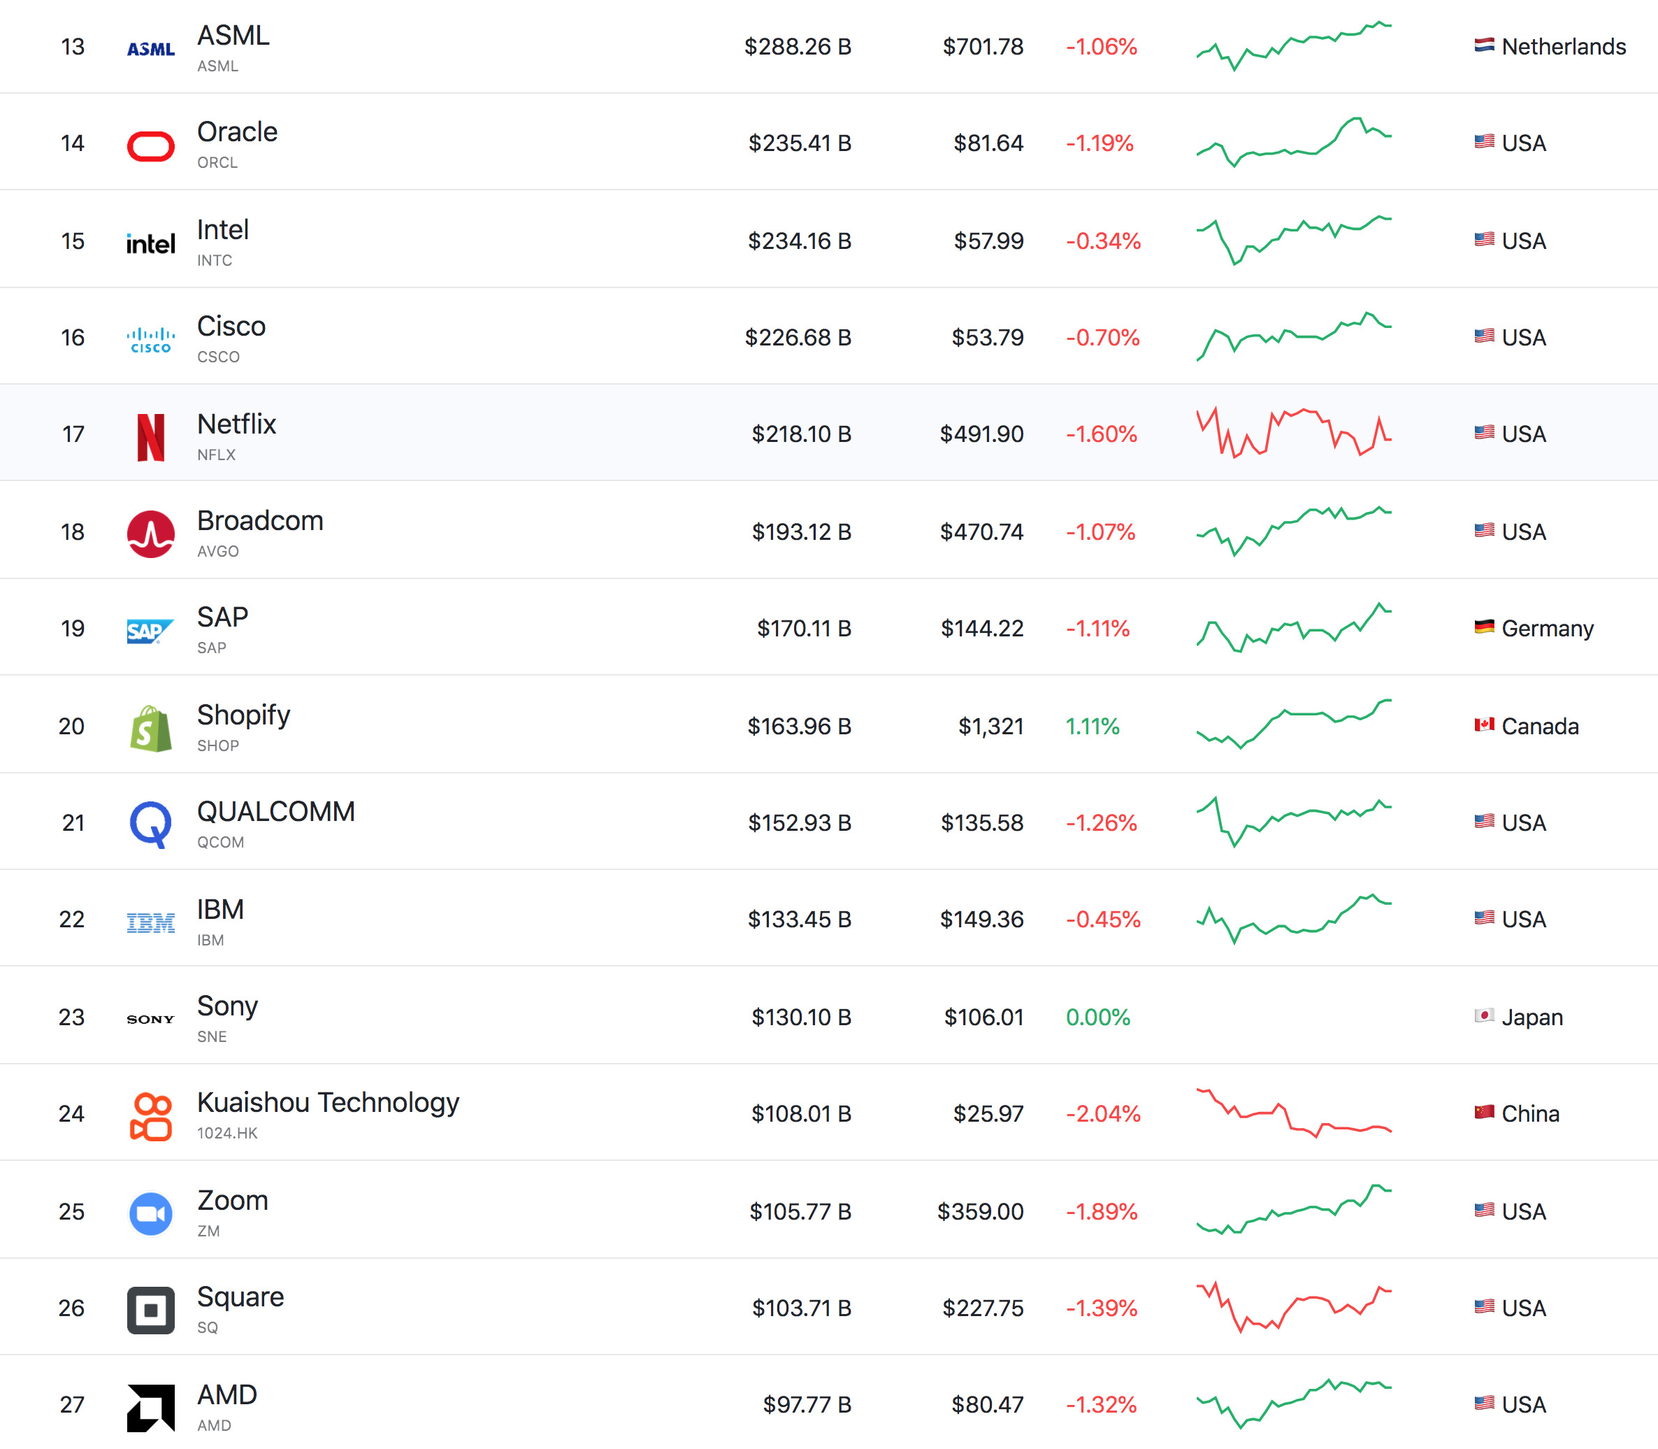Select Square's price $227.75
This screenshot has height=1449, width=1658.
pos(983,1308)
